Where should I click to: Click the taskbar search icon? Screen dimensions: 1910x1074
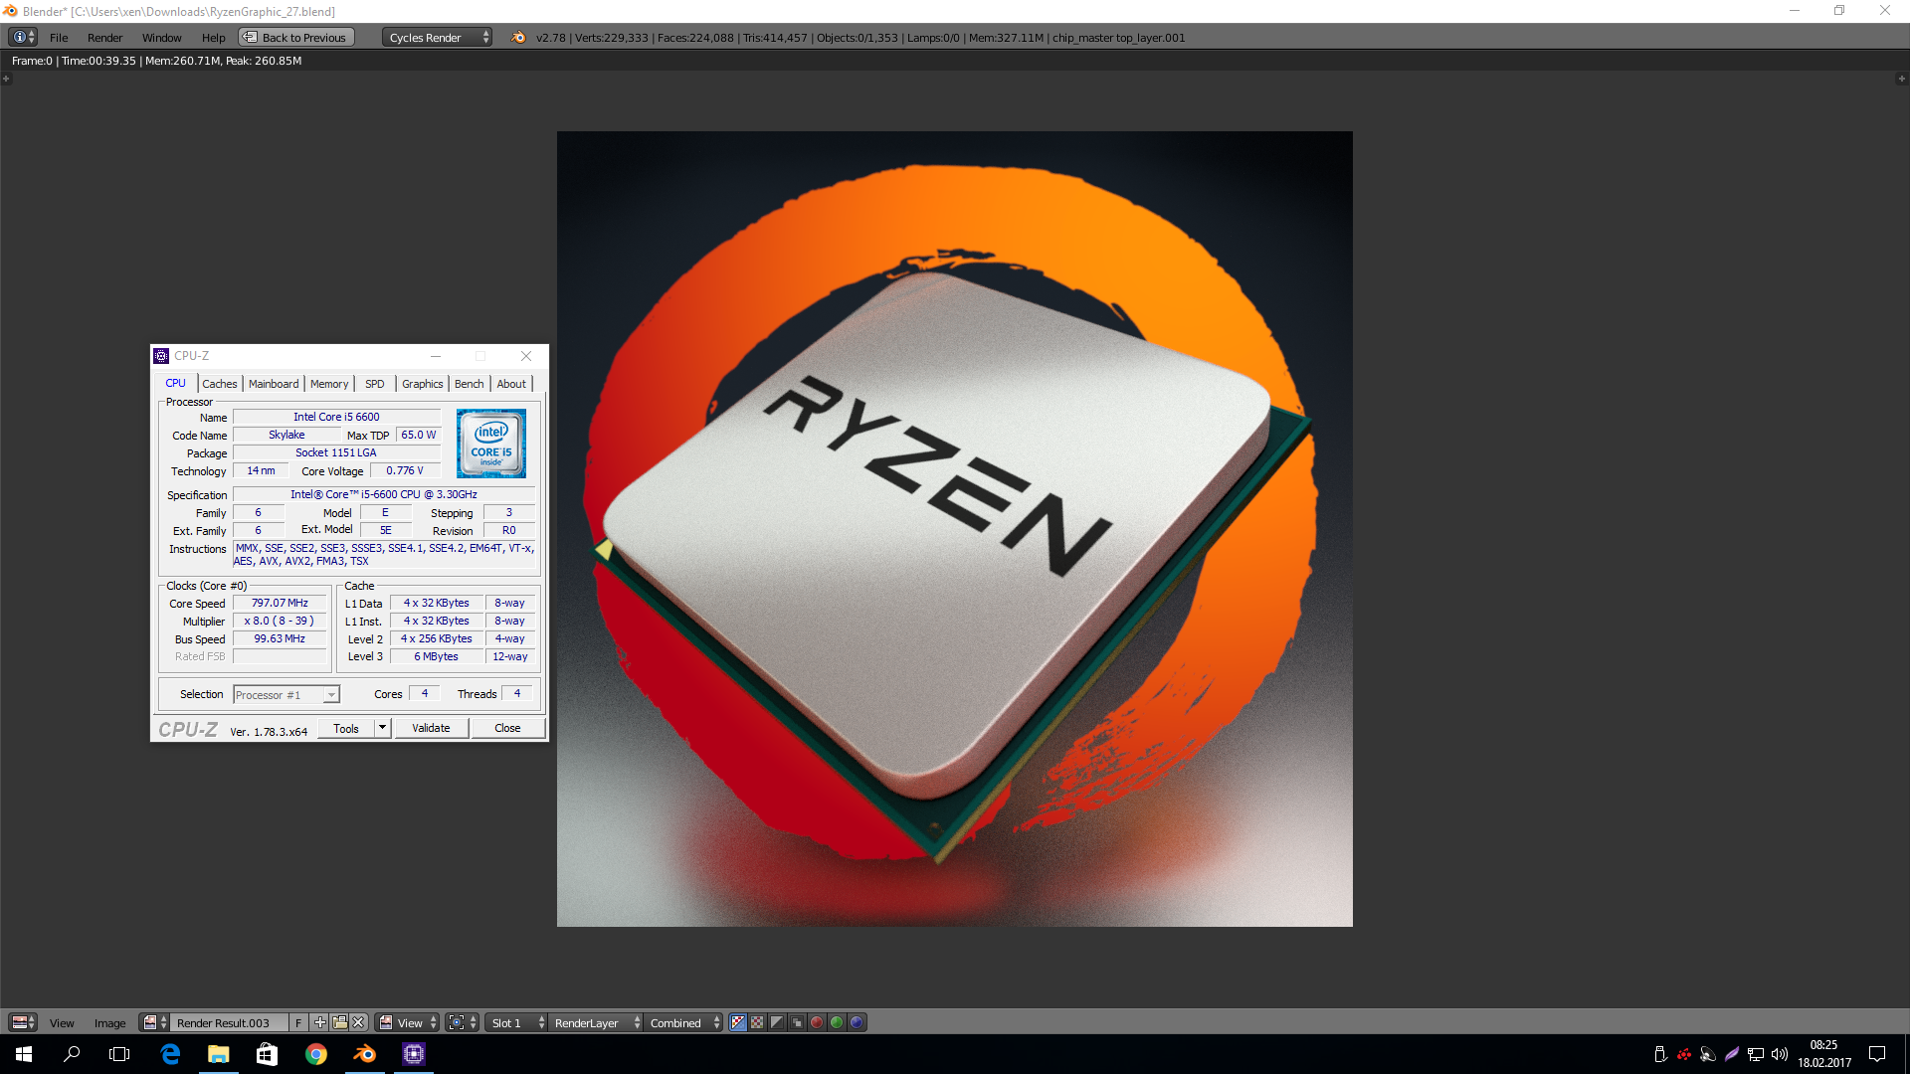(x=72, y=1054)
